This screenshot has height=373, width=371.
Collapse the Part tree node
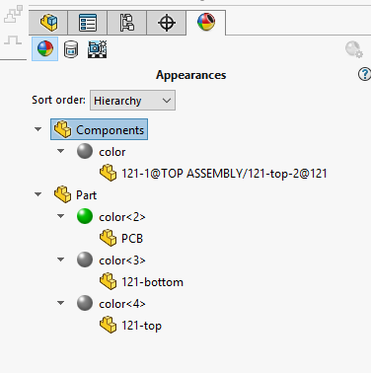(38, 194)
